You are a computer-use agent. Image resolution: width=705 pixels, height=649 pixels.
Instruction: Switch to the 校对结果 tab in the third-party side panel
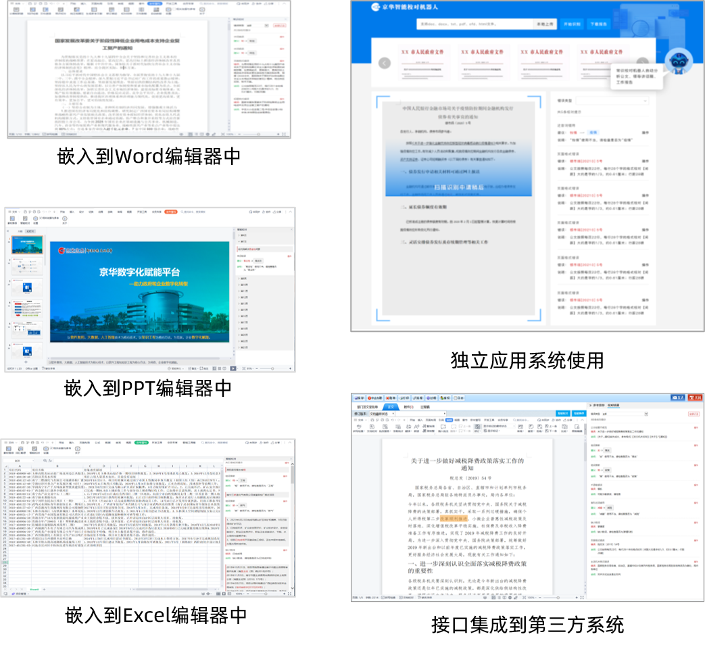614,405
